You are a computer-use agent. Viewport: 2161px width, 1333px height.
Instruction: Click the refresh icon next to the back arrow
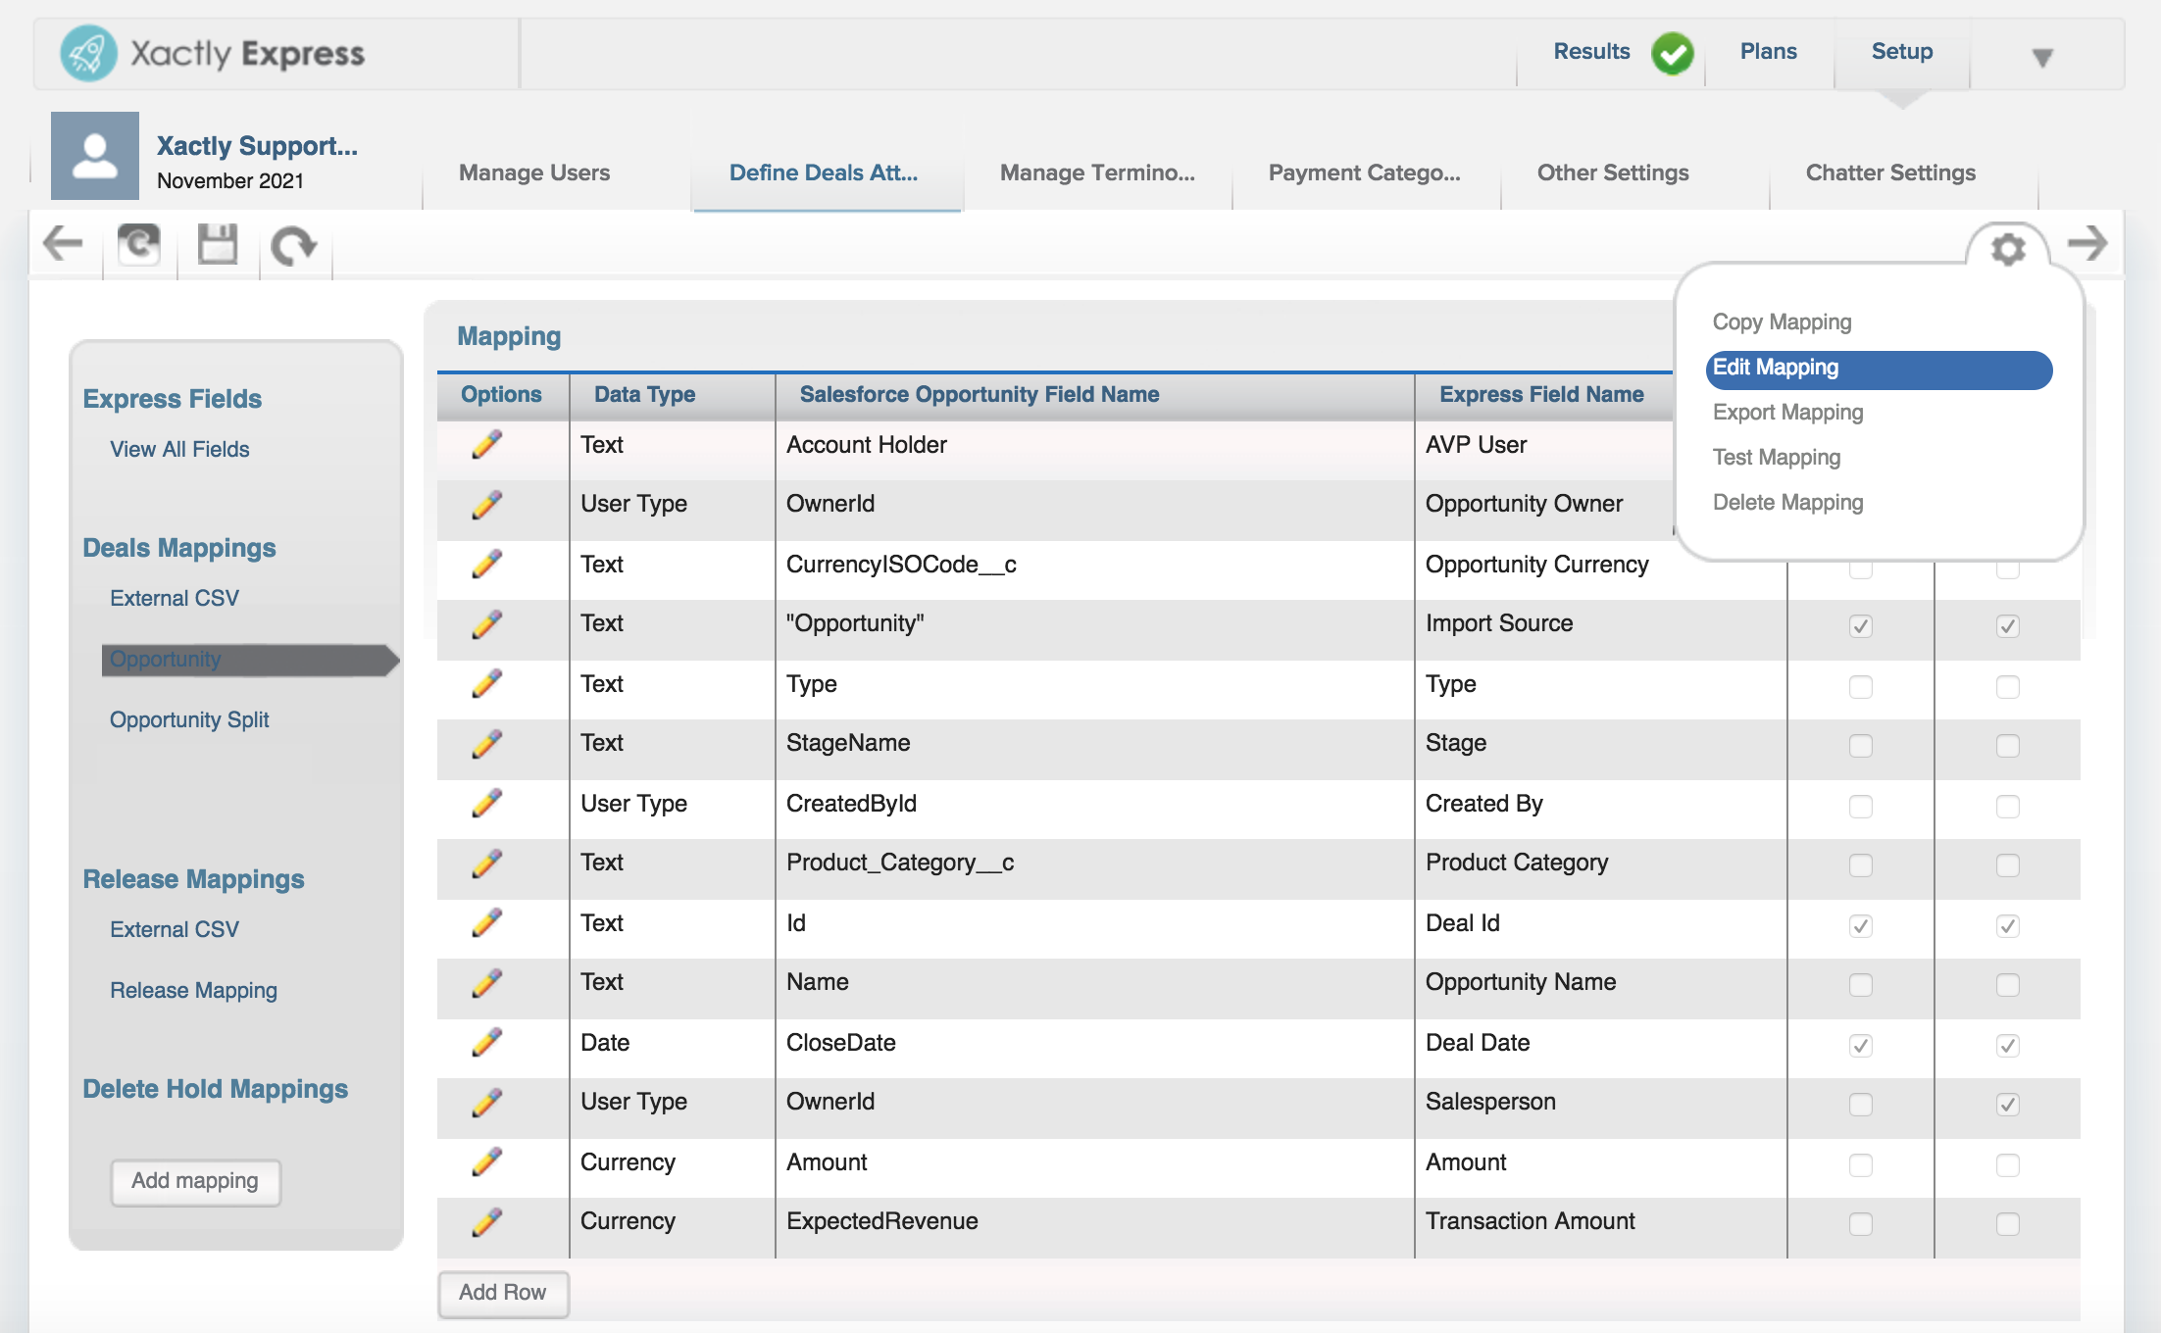(x=139, y=244)
